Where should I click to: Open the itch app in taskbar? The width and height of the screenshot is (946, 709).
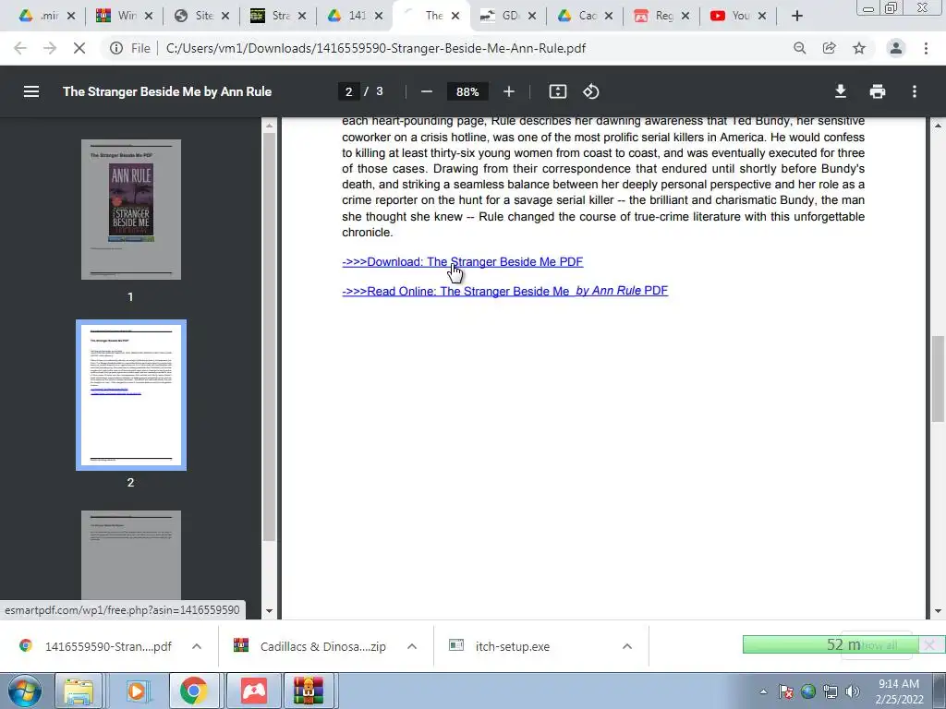254,691
